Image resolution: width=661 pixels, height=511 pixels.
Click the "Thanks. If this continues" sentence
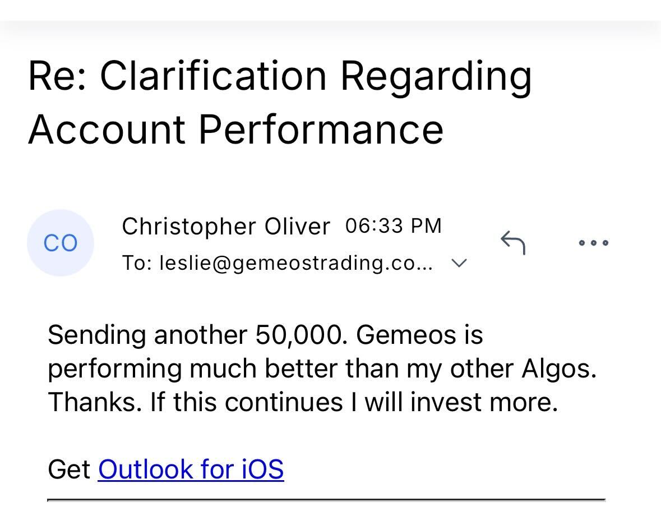pos(191,402)
